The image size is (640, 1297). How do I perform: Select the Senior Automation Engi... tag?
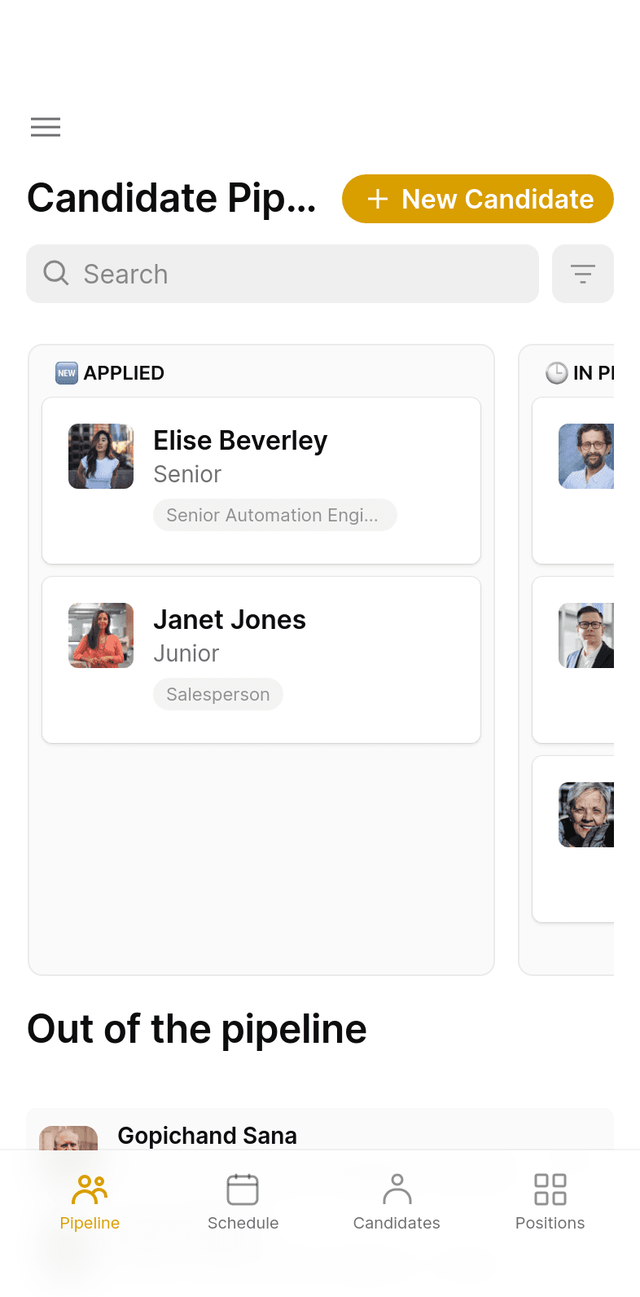point(275,515)
